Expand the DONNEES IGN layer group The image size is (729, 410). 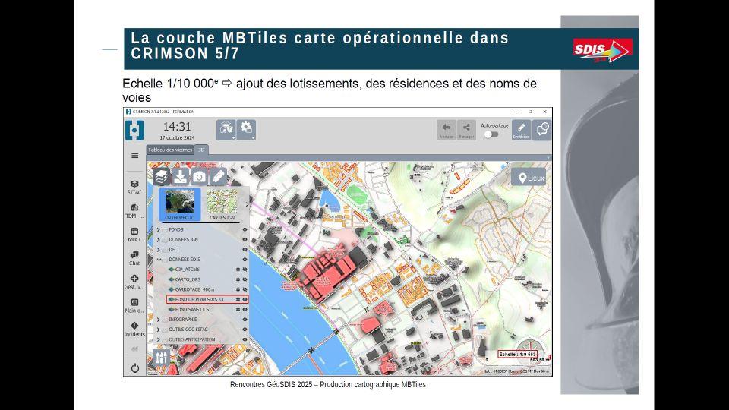[x=159, y=239]
